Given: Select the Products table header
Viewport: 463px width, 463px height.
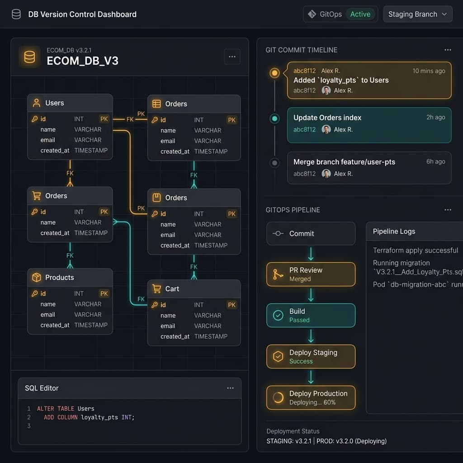Looking at the screenshot, I should pyautogui.click(x=70, y=278).
